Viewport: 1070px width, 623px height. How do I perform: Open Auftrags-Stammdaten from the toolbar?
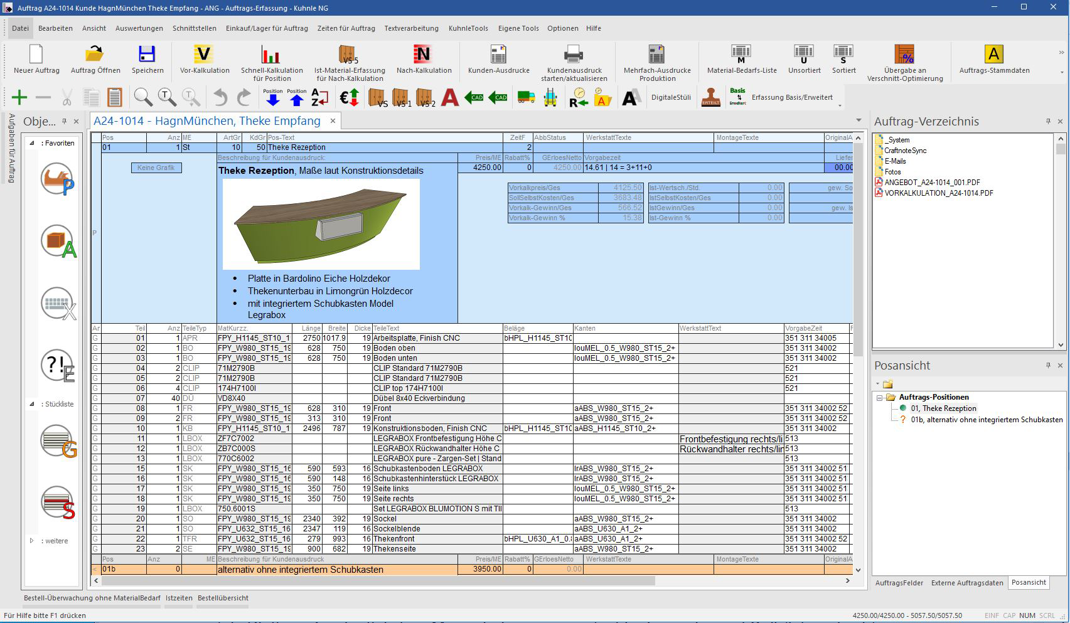tap(993, 55)
